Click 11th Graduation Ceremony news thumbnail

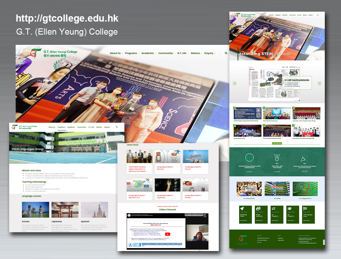pos(277,113)
